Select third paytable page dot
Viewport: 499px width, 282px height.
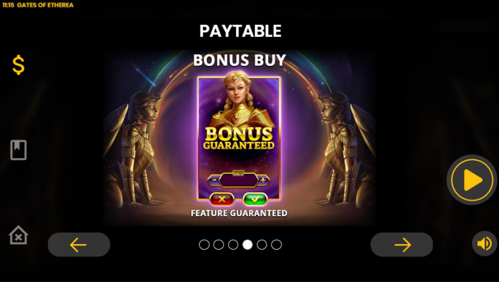233,245
